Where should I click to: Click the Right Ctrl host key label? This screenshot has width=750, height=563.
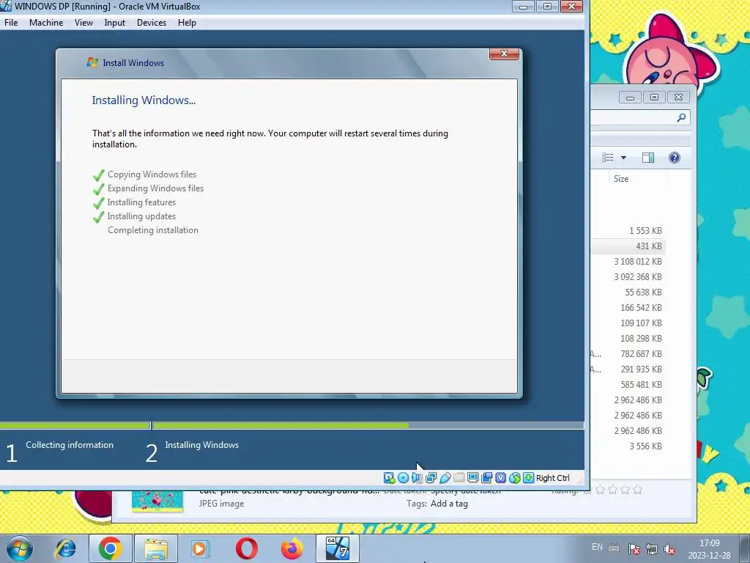coord(552,478)
